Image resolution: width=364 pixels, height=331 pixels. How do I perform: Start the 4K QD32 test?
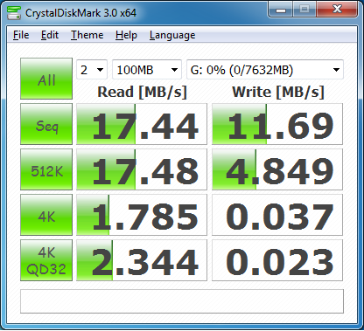(x=46, y=260)
